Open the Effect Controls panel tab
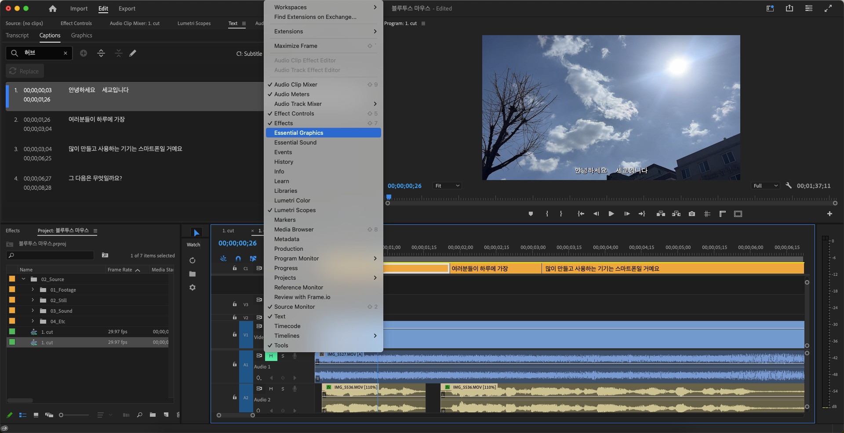Screen dimensions: 844x433 76,23
